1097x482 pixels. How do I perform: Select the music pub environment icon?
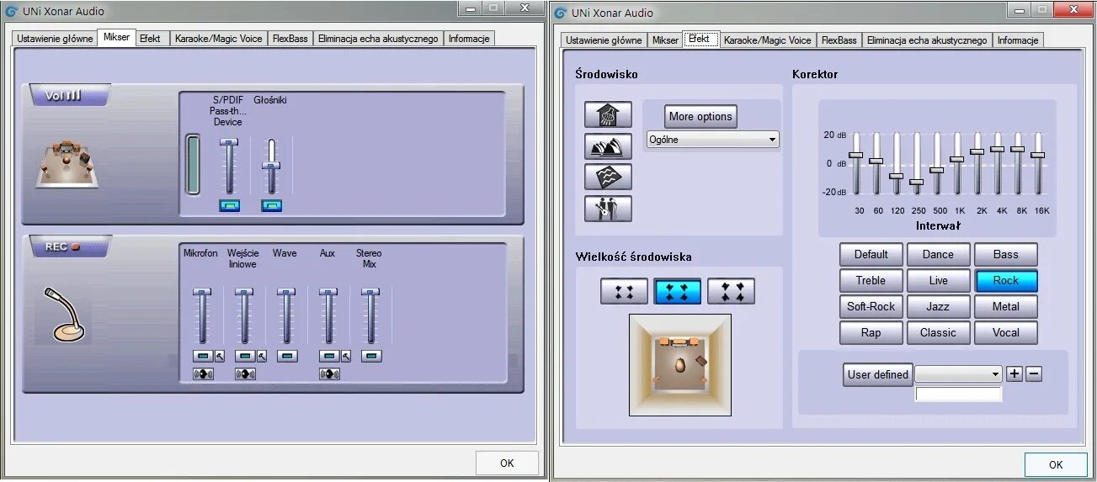[608, 209]
